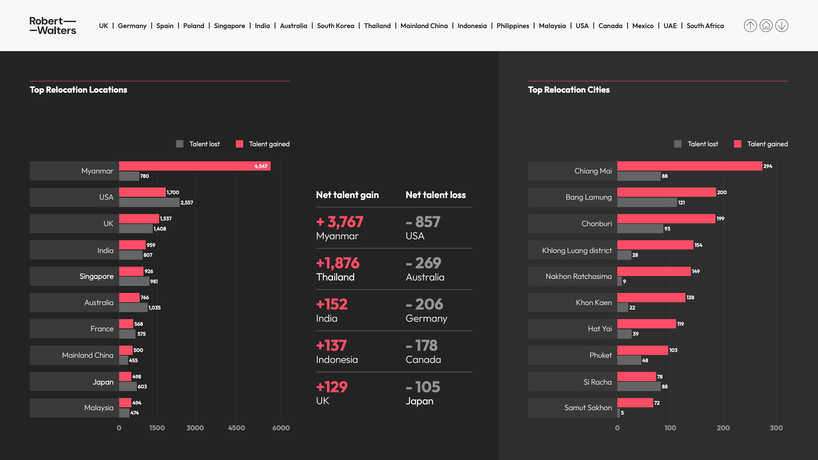Click the down arrow navigation icon
Screen dimensions: 818x460
[782, 26]
